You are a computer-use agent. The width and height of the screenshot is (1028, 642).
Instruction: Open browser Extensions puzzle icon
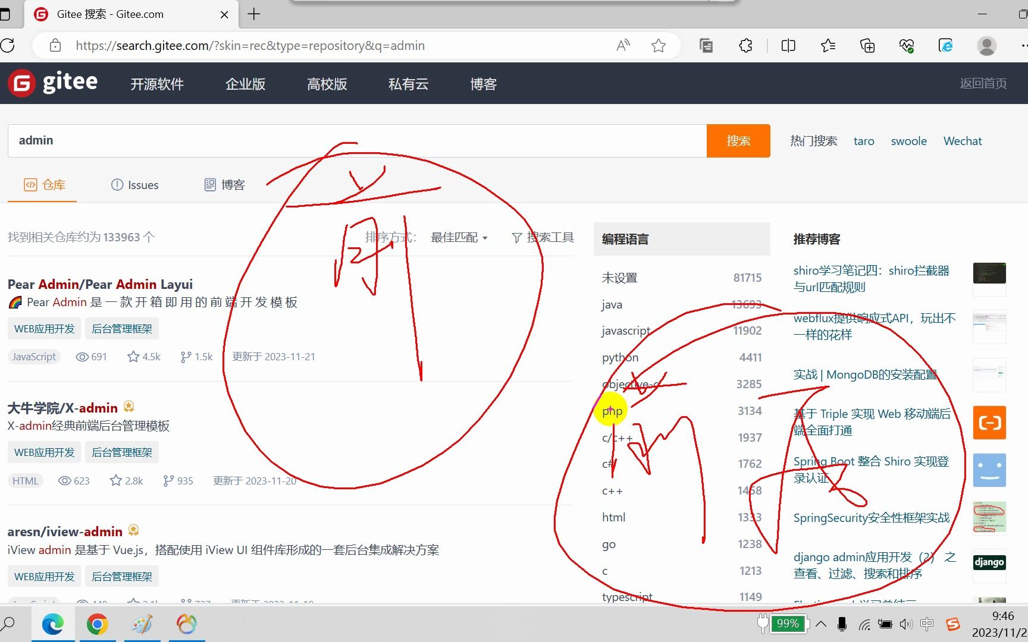[745, 45]
